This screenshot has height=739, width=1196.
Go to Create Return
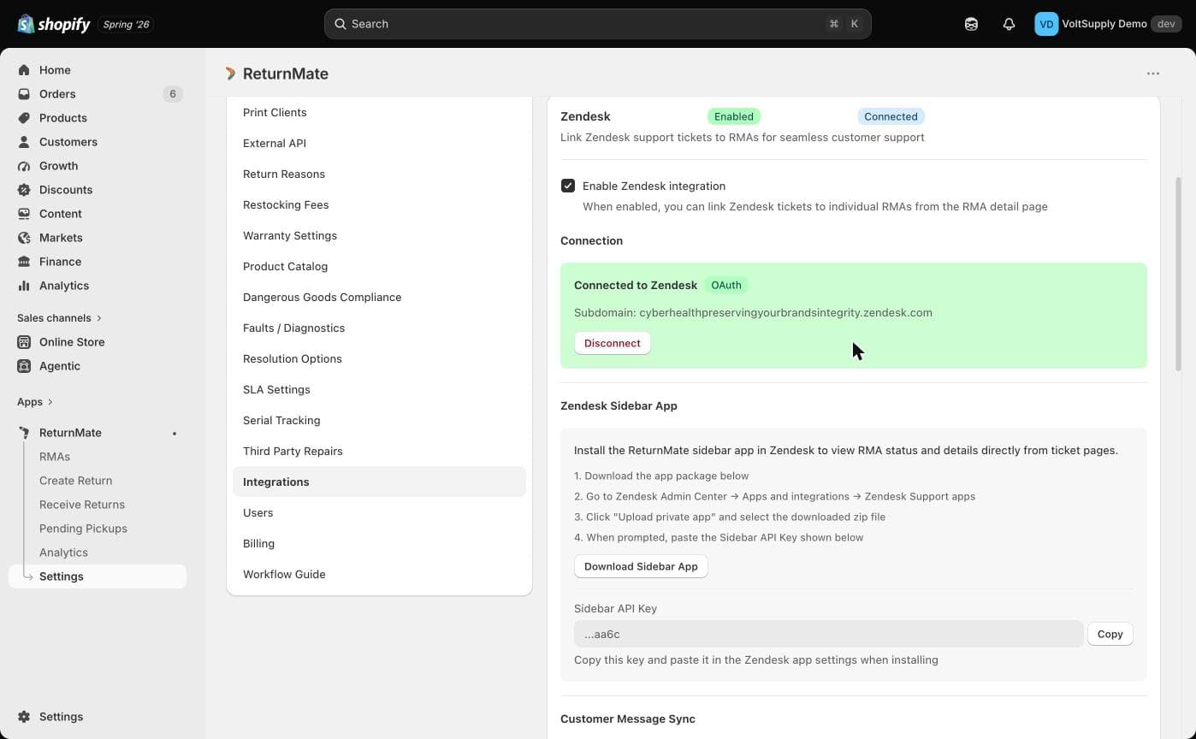point(75,481)
